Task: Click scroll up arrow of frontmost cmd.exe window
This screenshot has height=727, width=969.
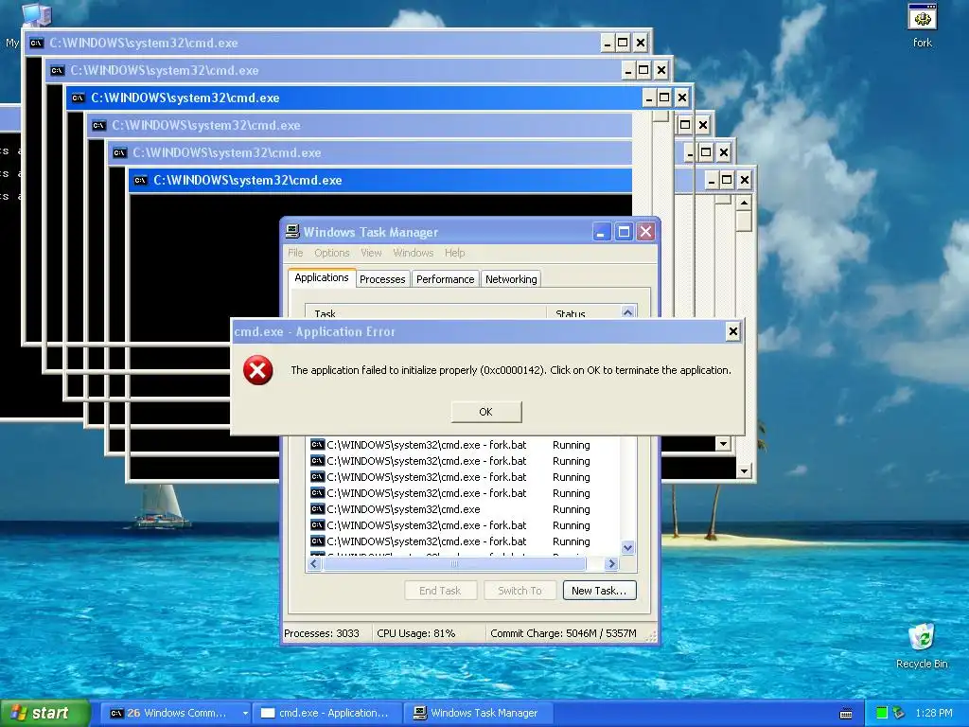Action: tap(744, 204)
